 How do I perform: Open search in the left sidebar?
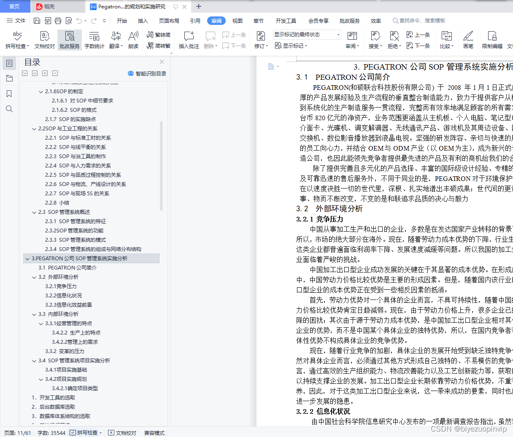pos(9,109)
